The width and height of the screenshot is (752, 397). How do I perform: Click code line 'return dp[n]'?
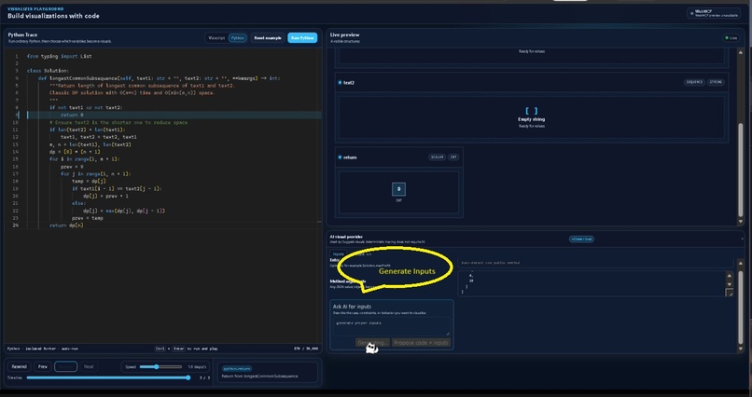(66, 226)
